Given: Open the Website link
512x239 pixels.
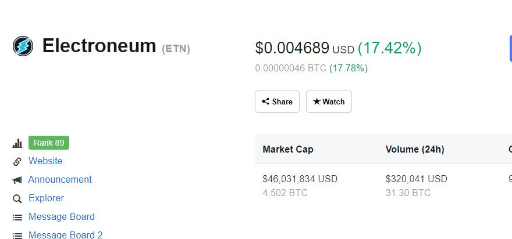Looking at the screenshot, I should 45,161.
